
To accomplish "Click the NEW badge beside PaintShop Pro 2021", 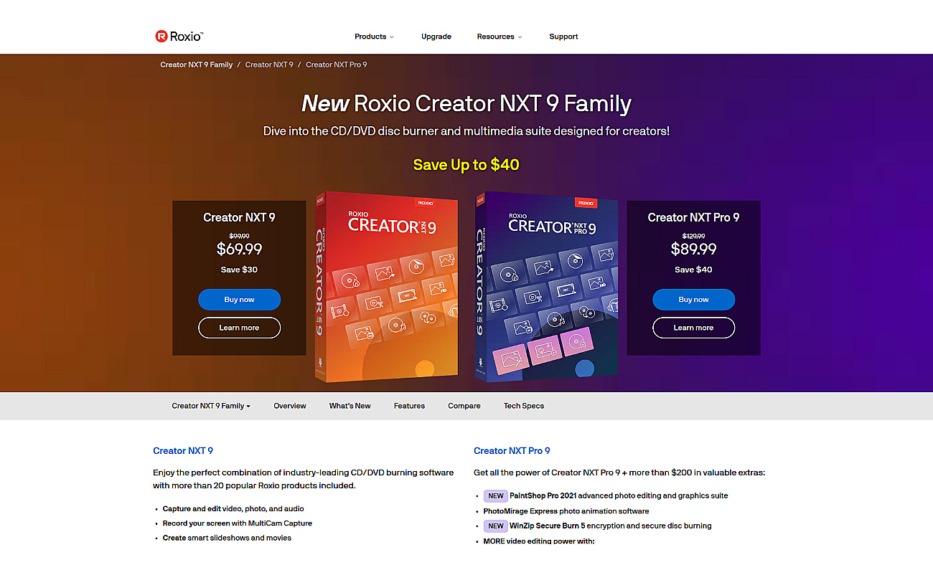I will click(x=496, y=495).
